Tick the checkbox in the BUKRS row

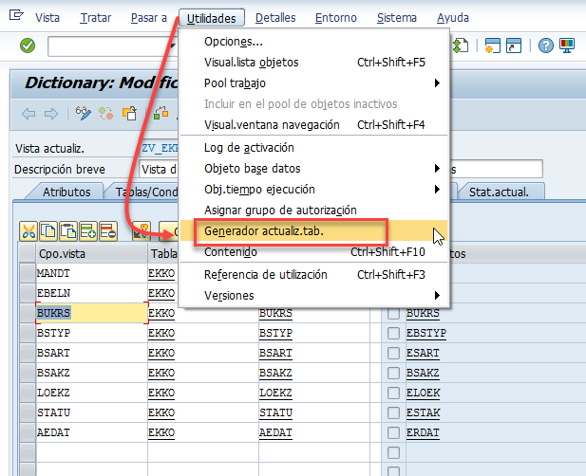(393, 313)
